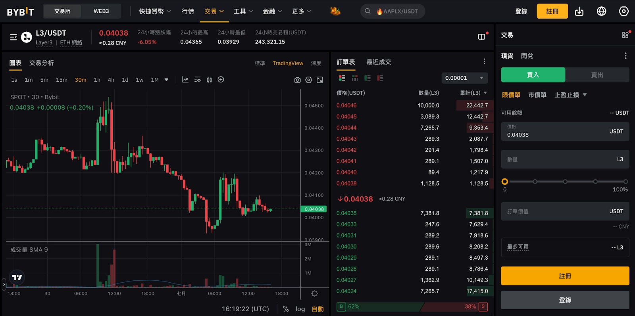Expand the 交易 navigation dropdown
The height and width of the screenshot is (316, 635).
(x=214, y=11)
